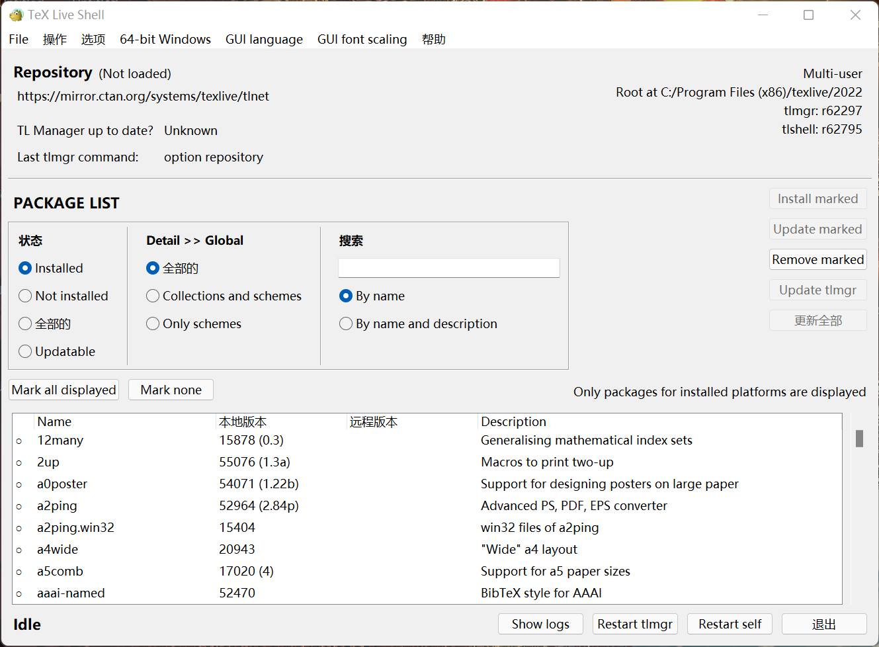Click the package search input field

pos(449,268)
